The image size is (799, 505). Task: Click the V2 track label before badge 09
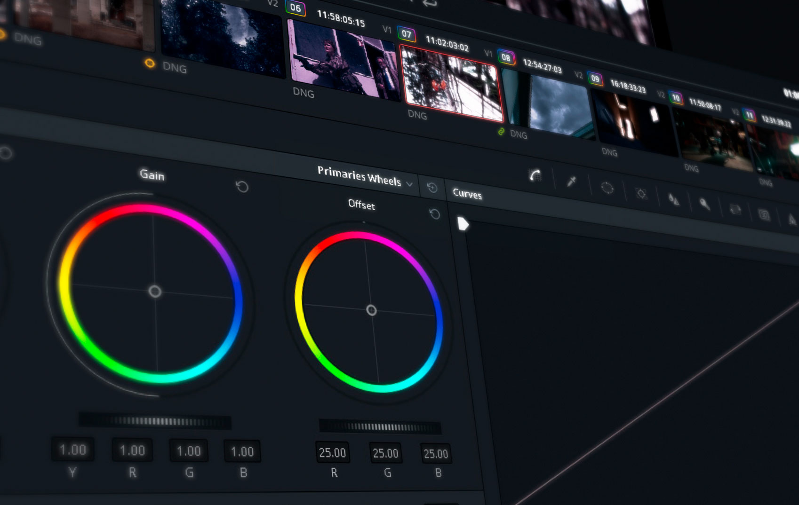pyautogui.click(x=579, y=75)
